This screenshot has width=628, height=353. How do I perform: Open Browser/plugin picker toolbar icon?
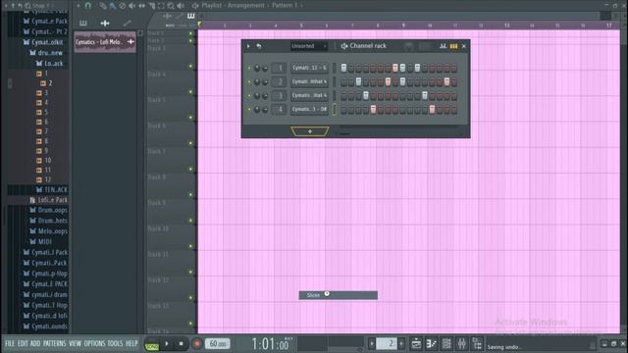click(x=477, y=343)
